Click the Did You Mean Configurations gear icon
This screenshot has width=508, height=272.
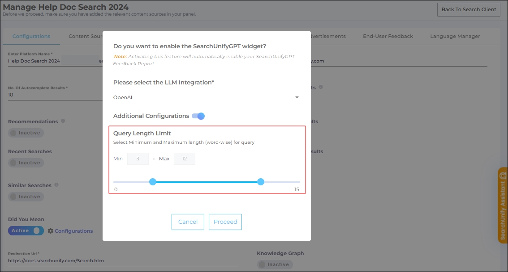click(x=51, y=231)
